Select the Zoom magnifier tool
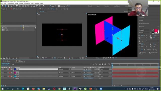 (x=11, y=6)
